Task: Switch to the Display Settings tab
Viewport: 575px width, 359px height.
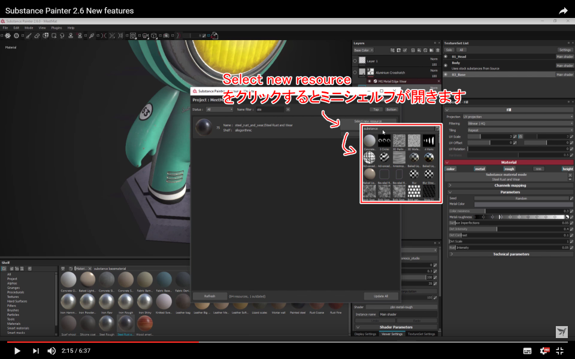Action: pyautogui.click(x=365, y=334)
